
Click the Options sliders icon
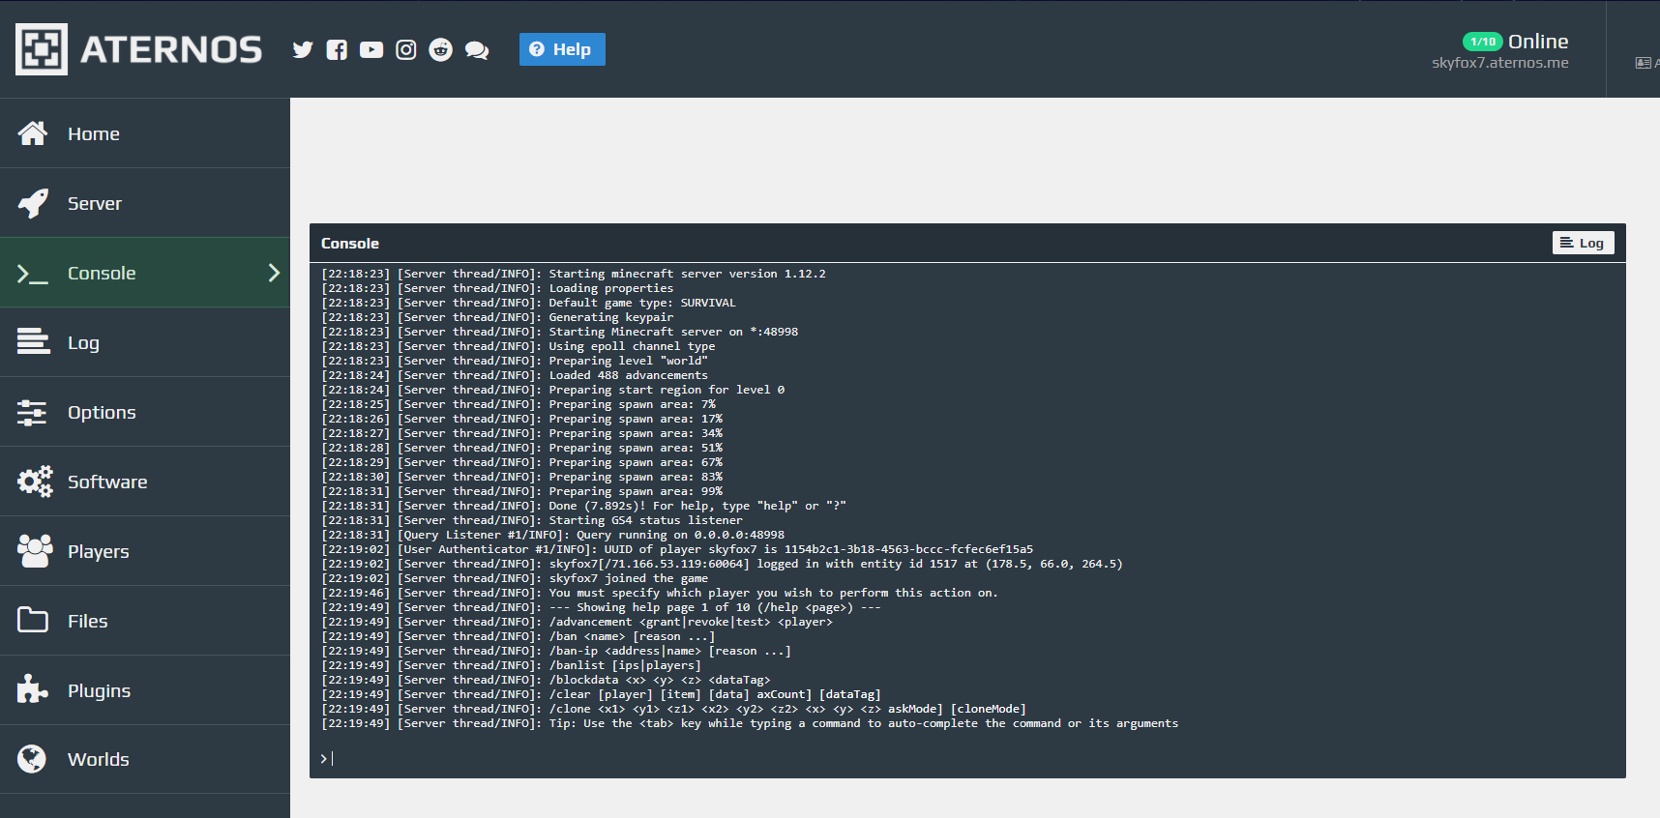point(32,413)
